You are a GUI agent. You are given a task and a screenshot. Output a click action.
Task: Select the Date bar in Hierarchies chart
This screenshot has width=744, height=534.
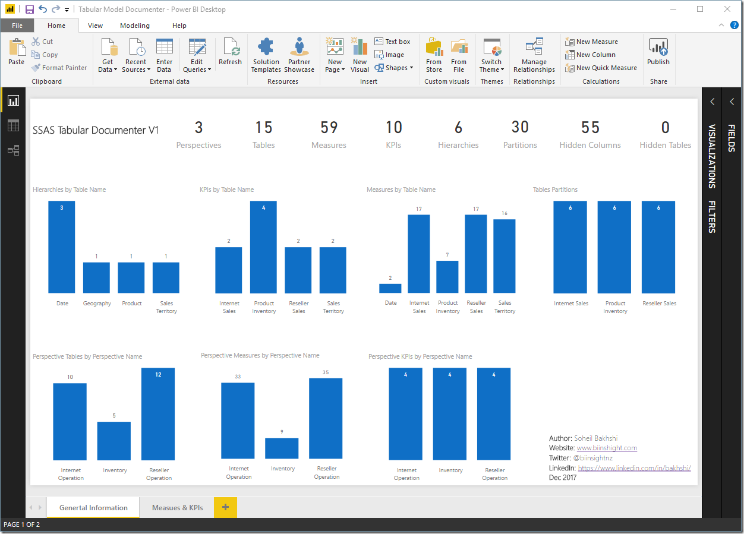62,247
